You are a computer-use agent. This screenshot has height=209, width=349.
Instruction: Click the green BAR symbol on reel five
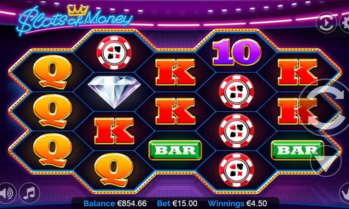pos(297,150)
